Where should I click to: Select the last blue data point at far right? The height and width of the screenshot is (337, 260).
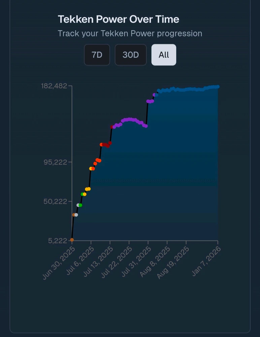point(218,87)
